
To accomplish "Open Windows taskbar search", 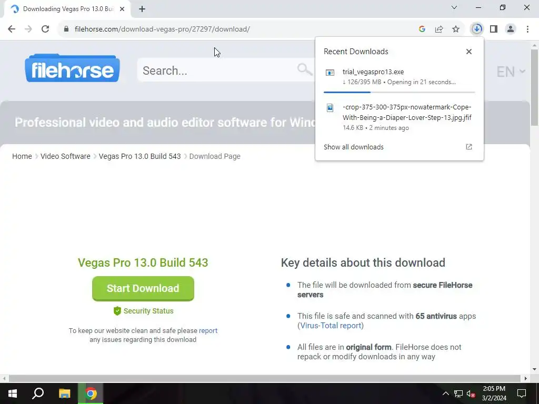I will pyautogui.click(x=38, y=393).
